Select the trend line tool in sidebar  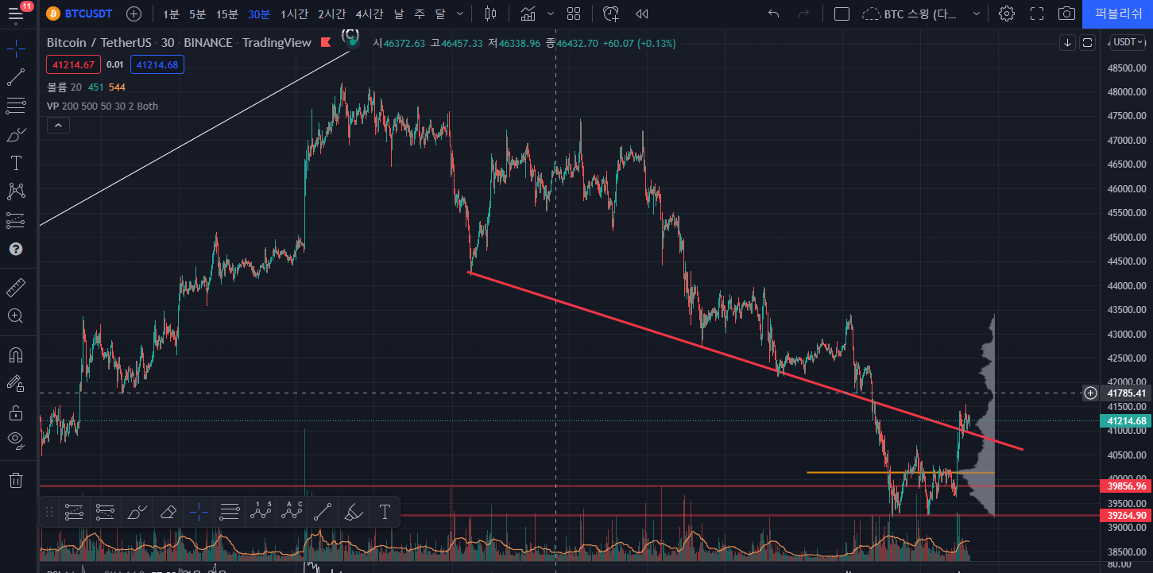pyautogui.click(x=16, y=77)
